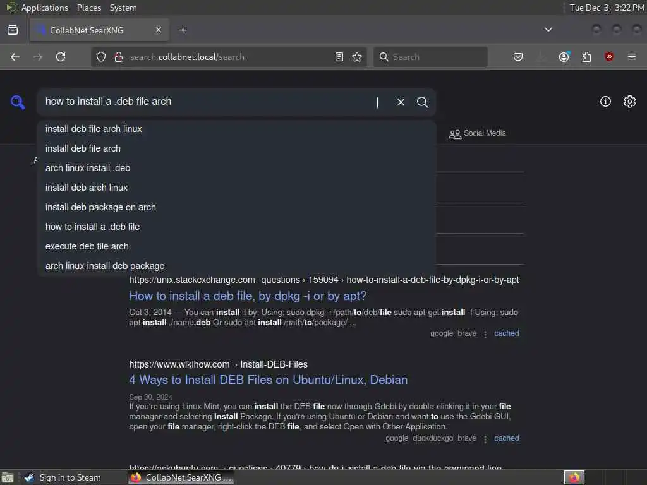
Task: Click CollabNet SearXNG taskbar window button
Action: point(181,477)
